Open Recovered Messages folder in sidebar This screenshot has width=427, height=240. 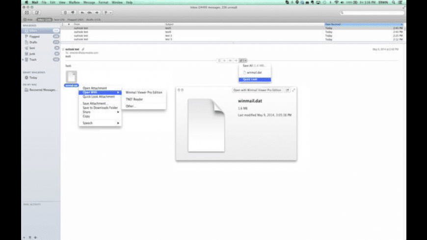[41, 90]
